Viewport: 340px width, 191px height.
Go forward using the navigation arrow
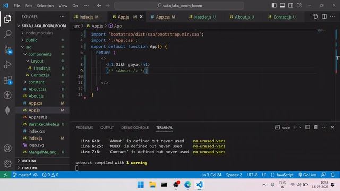tap(108, 6)
